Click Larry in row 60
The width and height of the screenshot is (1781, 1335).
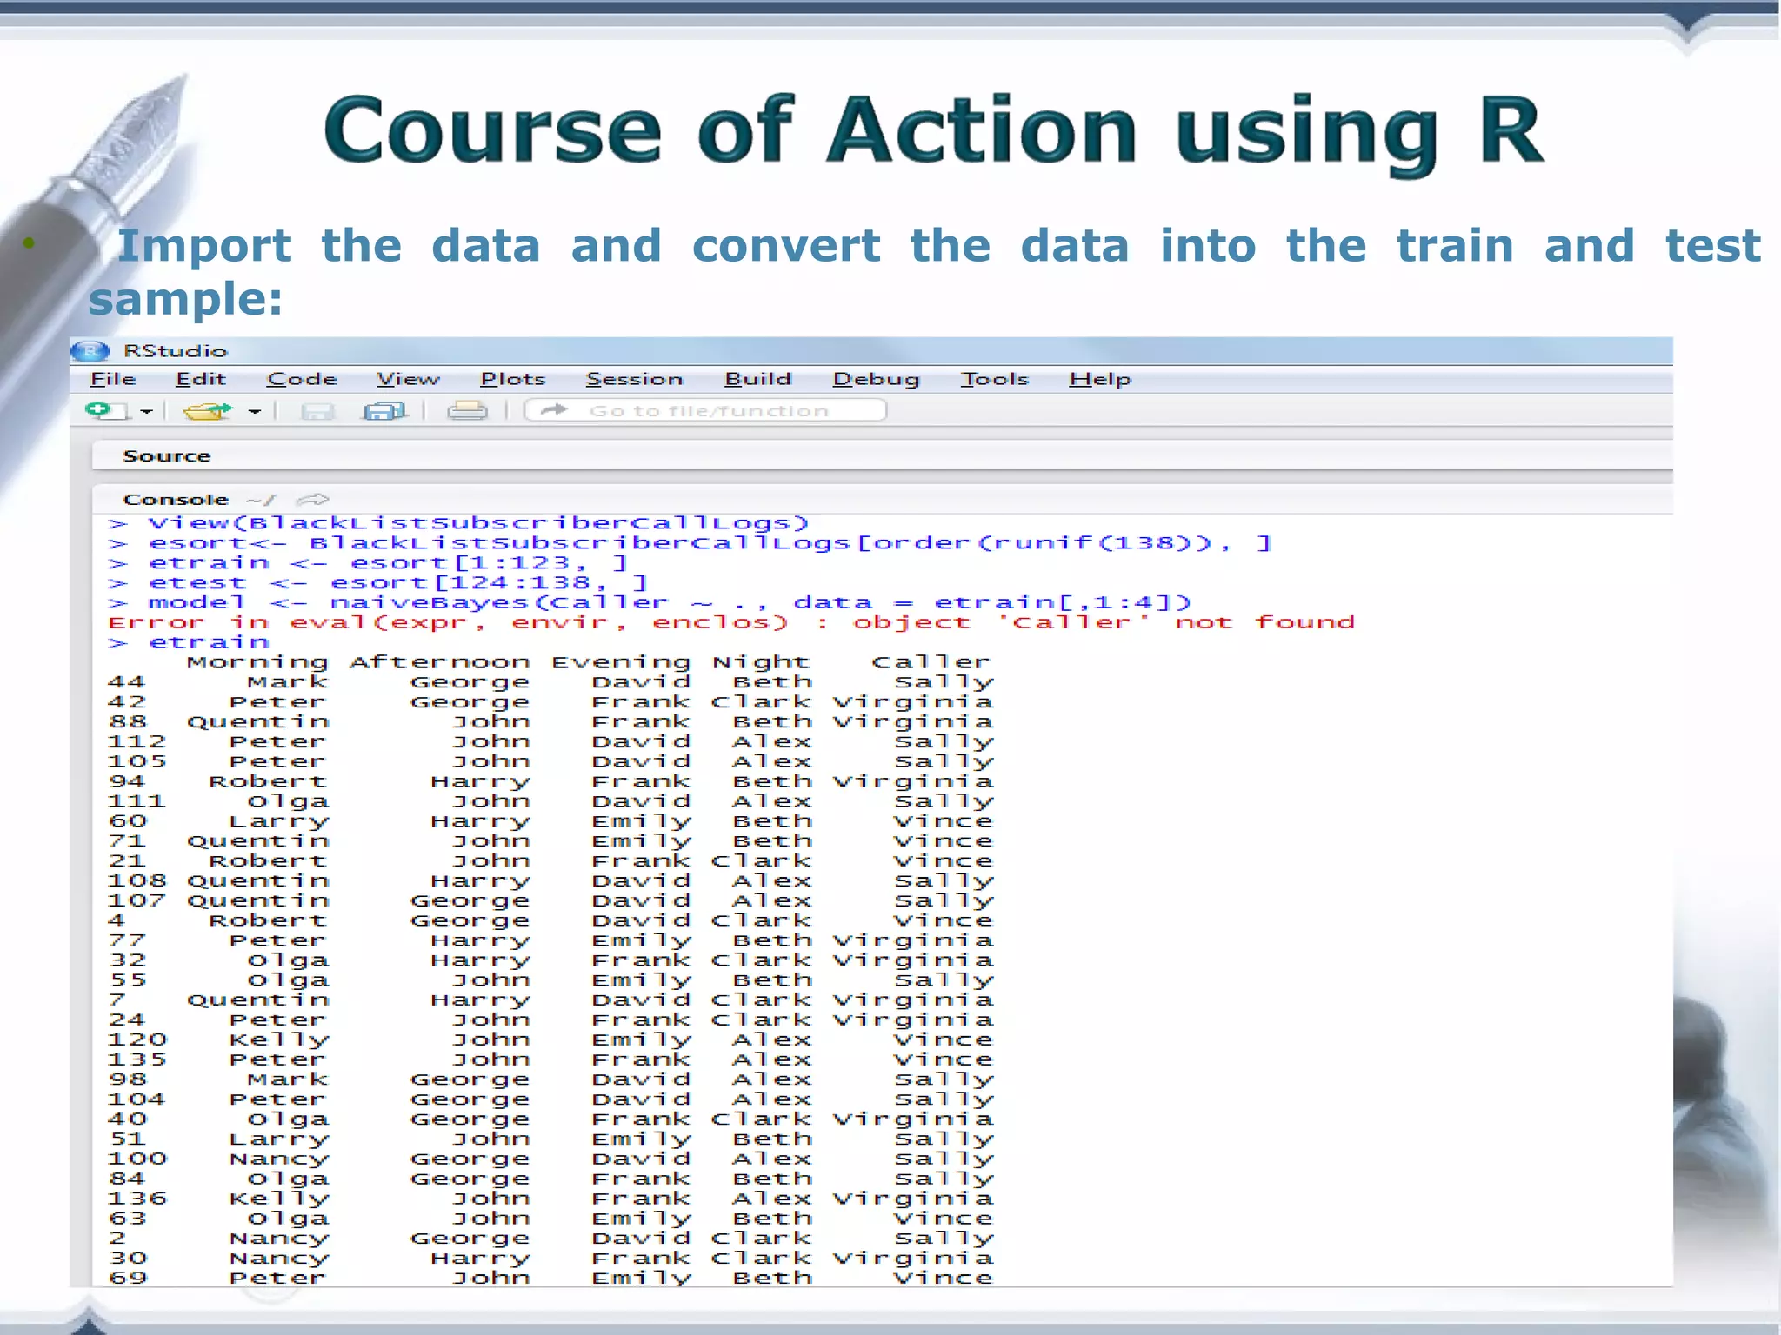pyautogui.click(x=280, y=822)
